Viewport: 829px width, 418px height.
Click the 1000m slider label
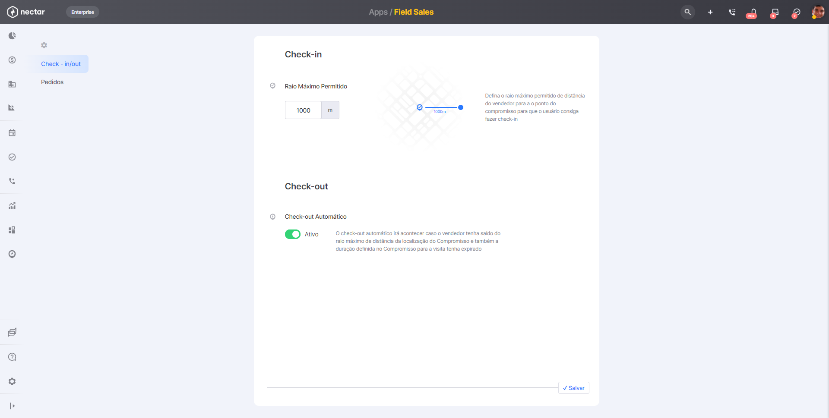click(x=440, y=112)
